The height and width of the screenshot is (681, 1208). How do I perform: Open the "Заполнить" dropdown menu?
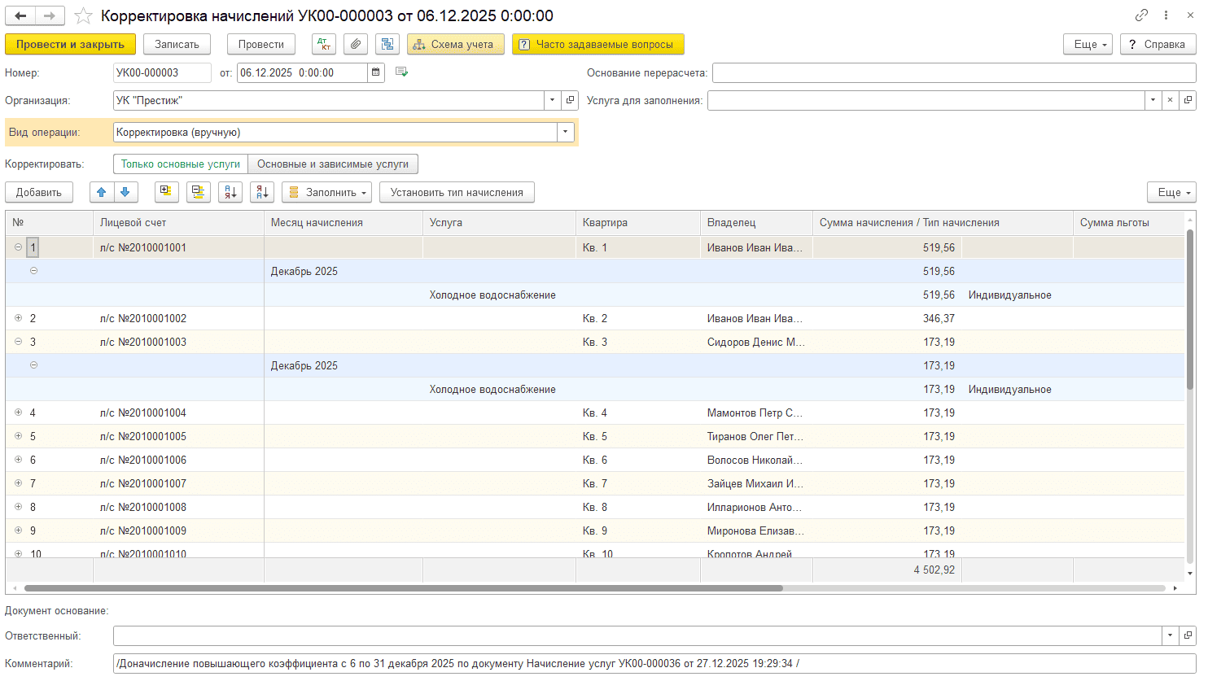[x=326, y=193]
